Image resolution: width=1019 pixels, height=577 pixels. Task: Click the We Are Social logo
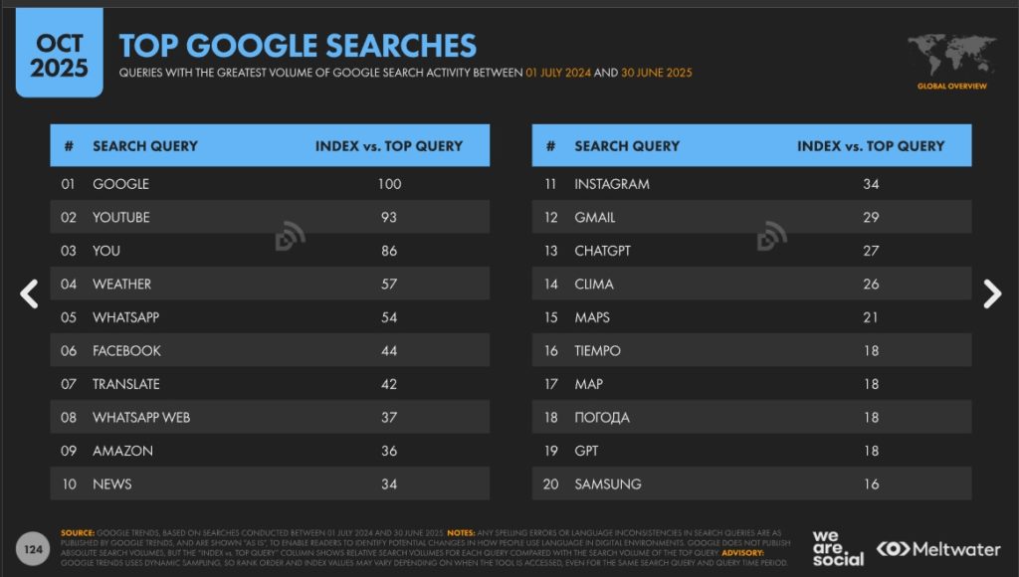point(838,548)
